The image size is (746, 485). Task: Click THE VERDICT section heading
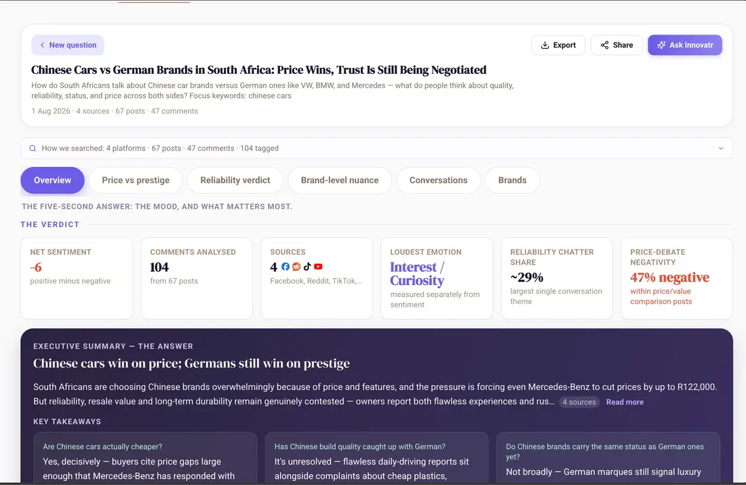click(x=50, y=225)
